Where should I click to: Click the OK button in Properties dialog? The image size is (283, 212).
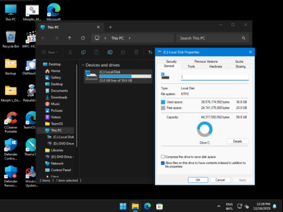[198, 180]
